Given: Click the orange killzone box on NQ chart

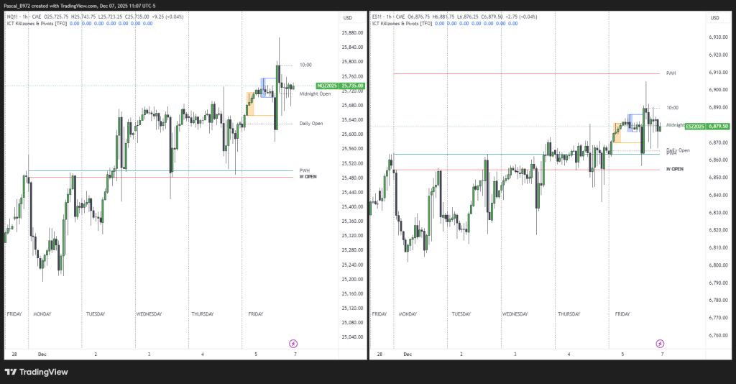Looking at the screenshot, I should point(250,104).
